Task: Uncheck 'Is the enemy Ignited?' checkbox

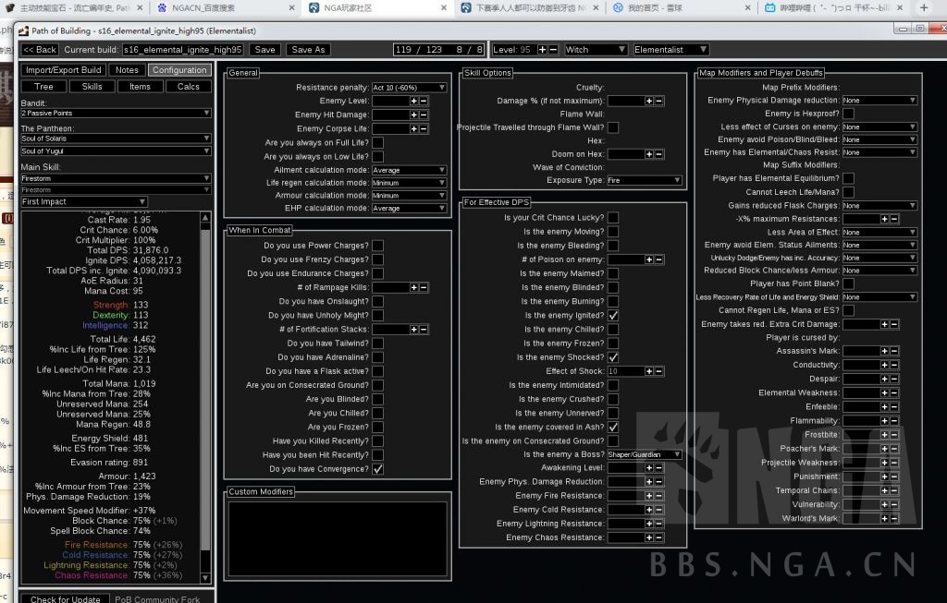Action: point(613,316)
